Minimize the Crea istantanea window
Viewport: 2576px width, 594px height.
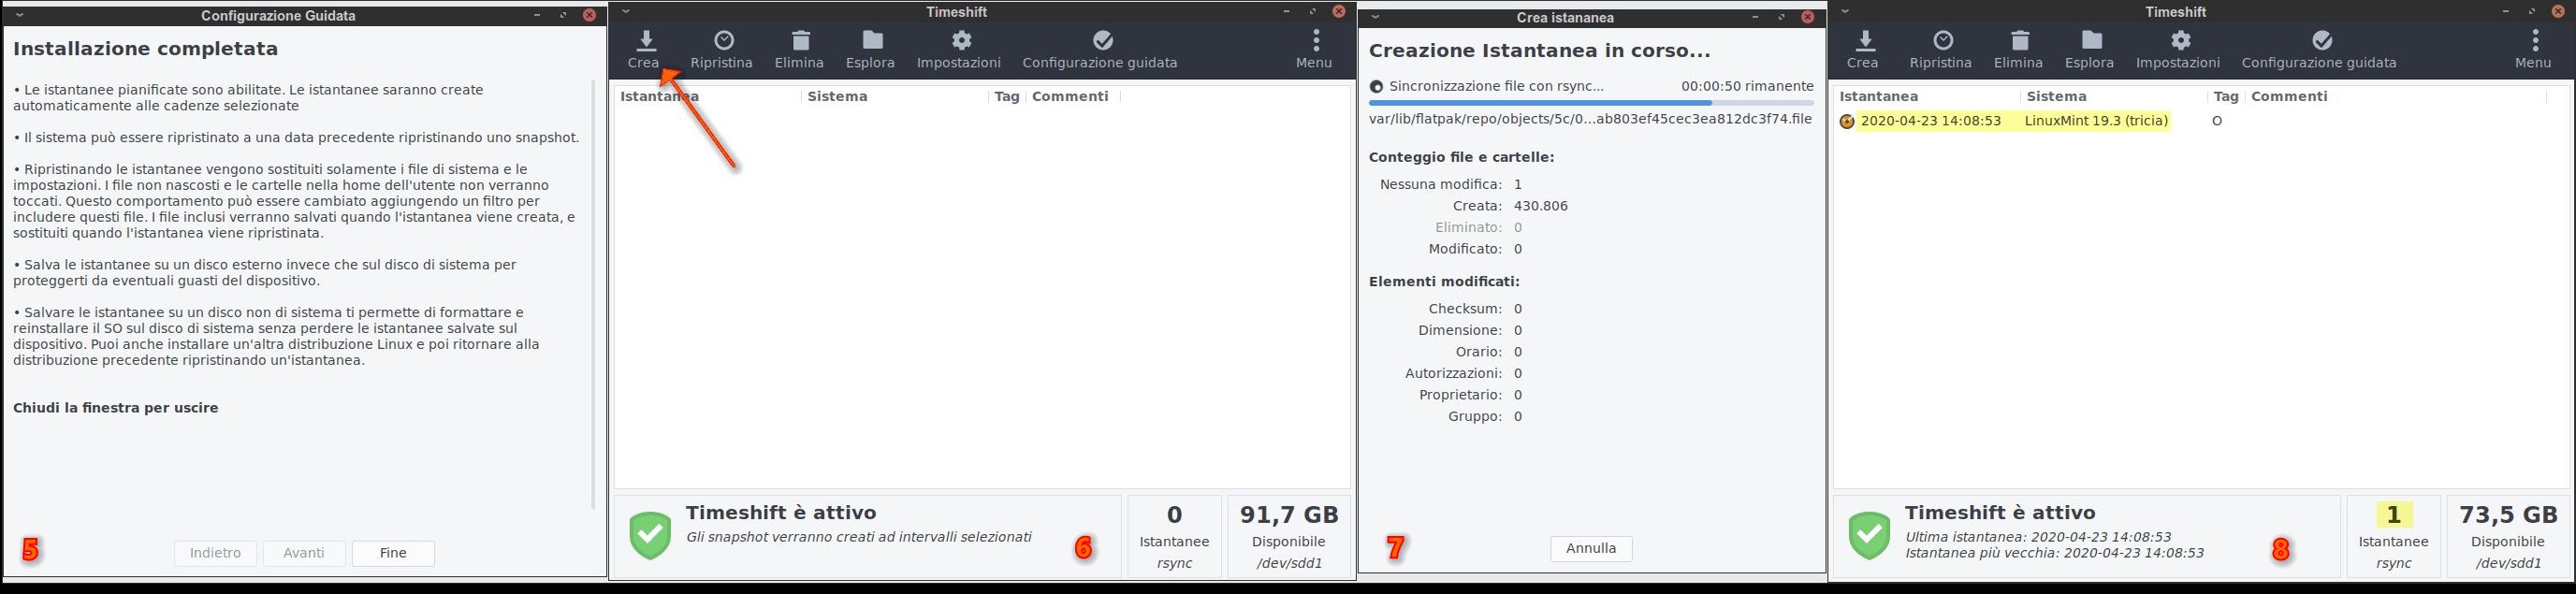1756,17
